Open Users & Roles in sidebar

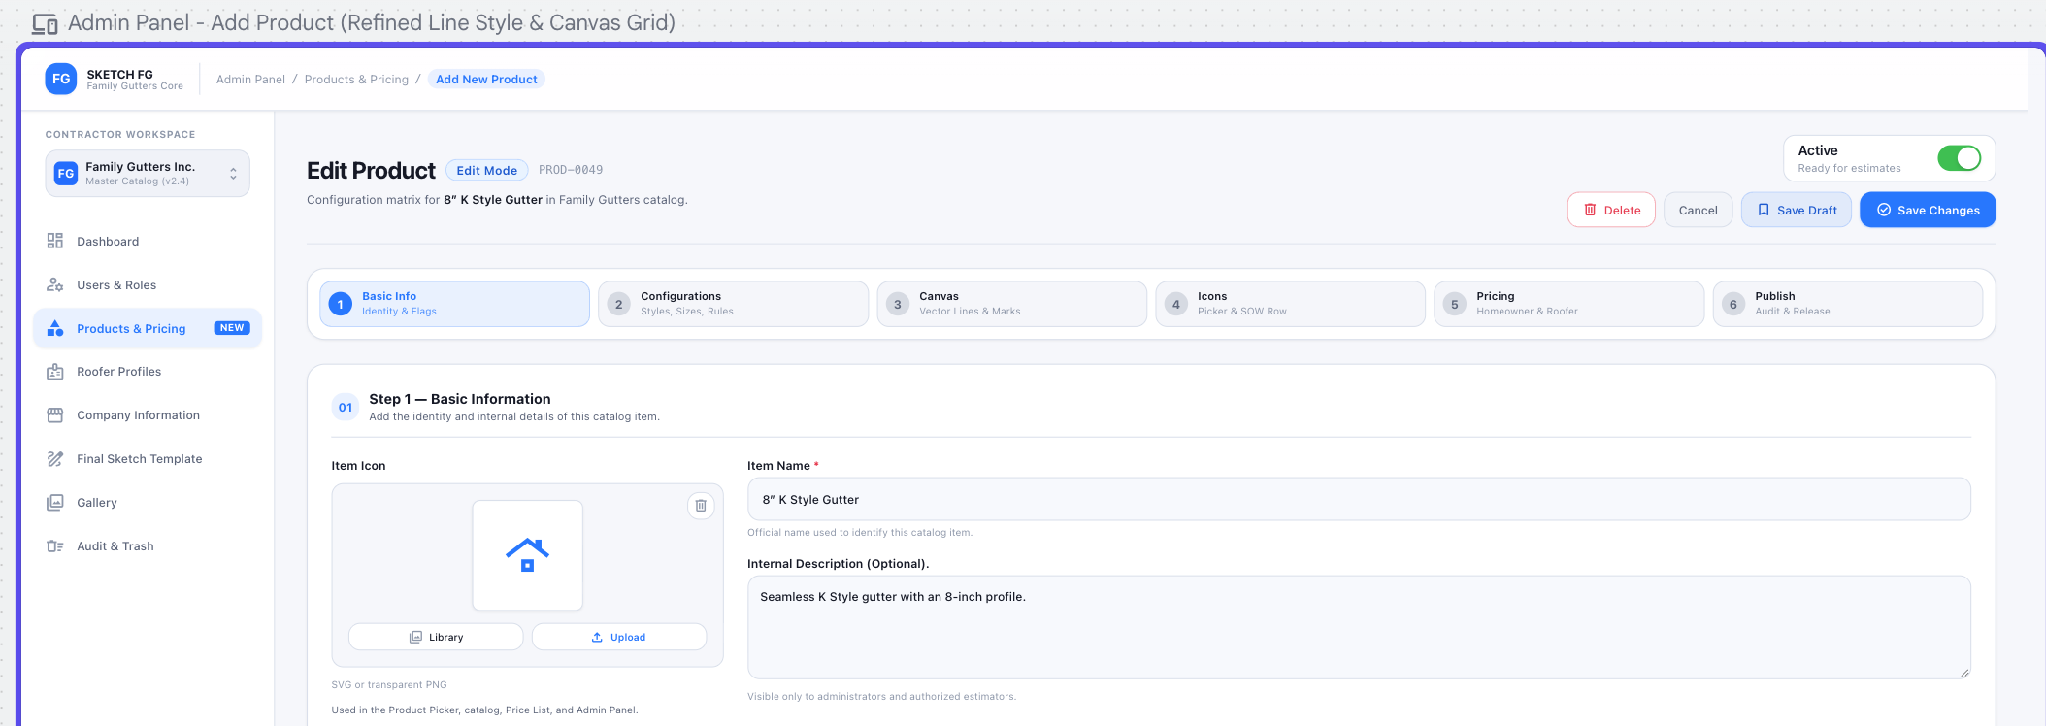click(x=148, y=284)
